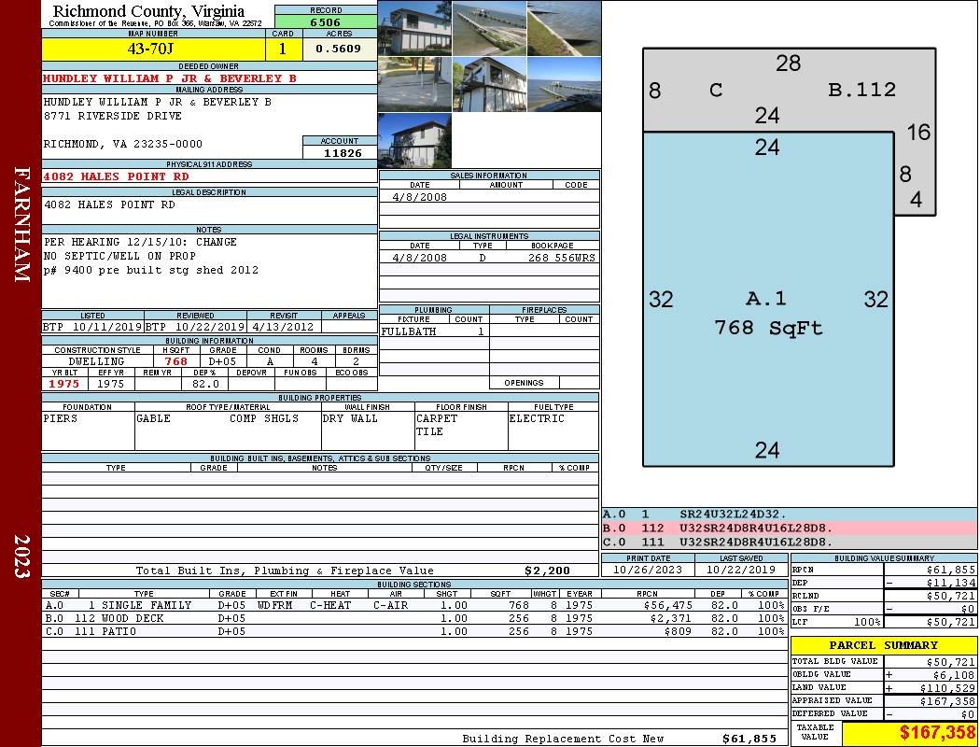
Task: Click the mailing line 8771 RIVERSIDE DRIVE
Action: [x=113, y=116]
